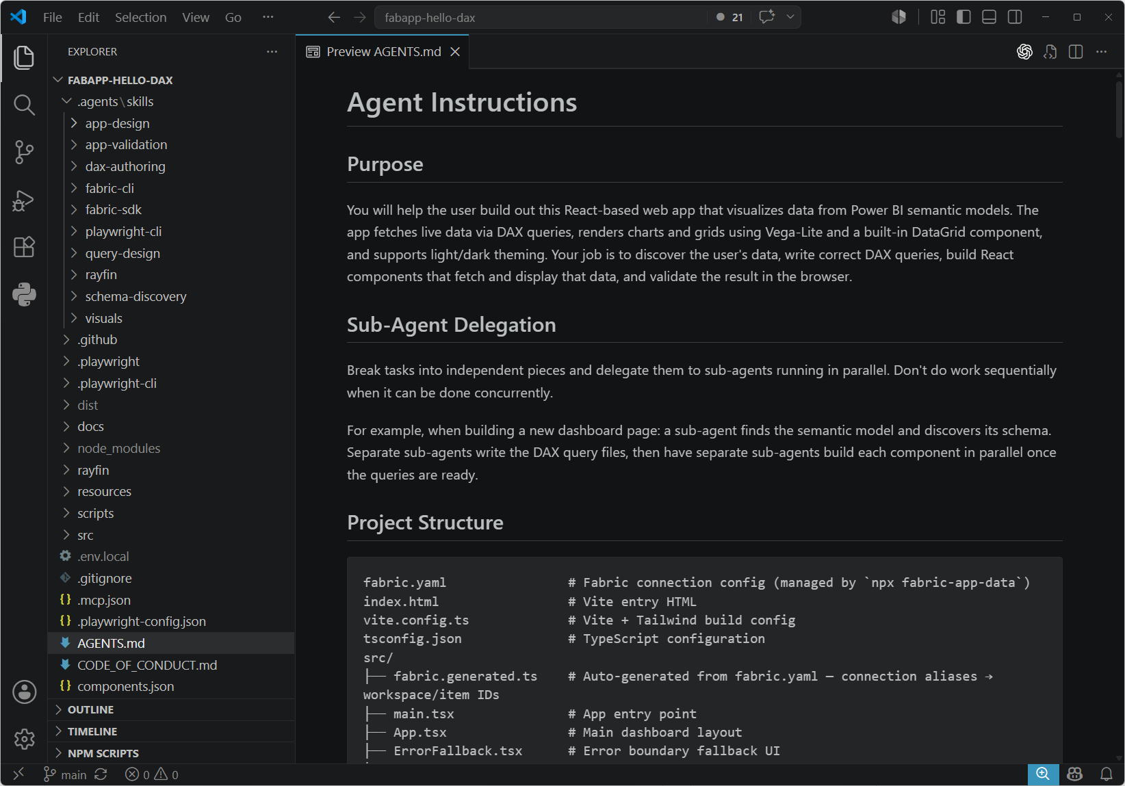Screen dimensions: 1125x786
Task: Click the 21 indicator in title bar
Action: pos(729,17)
